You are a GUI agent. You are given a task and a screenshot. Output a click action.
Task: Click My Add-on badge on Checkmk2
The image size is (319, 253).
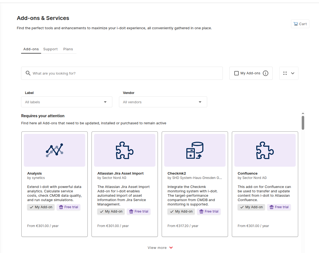point(181,211)
